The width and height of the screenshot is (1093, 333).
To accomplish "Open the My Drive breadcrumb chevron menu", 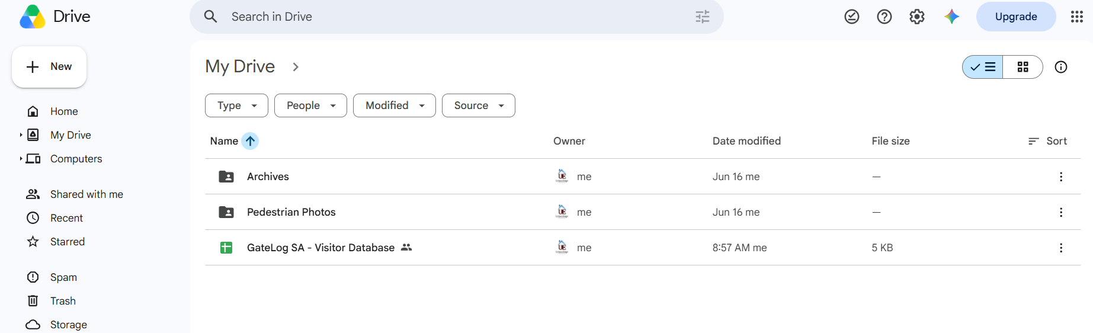I will [296, 67].
